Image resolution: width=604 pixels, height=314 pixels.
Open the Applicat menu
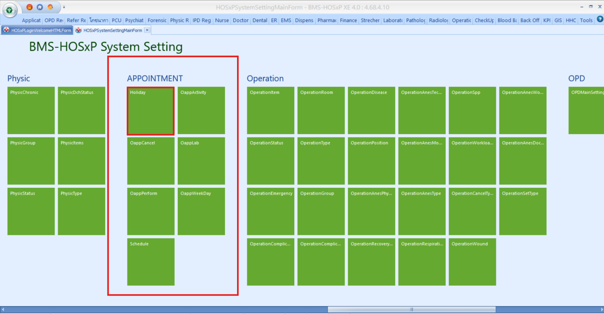31,20
